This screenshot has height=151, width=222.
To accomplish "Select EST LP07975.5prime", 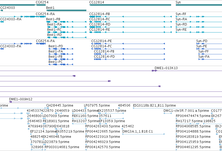I will click(97, 106).
